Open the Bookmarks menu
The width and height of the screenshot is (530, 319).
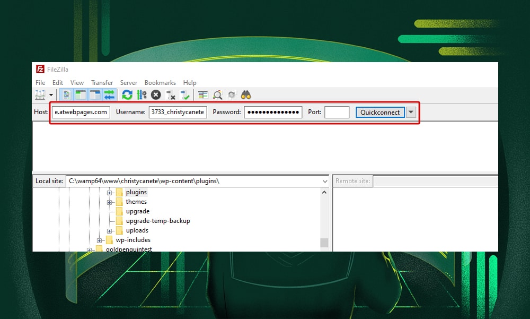pos(160,82)
